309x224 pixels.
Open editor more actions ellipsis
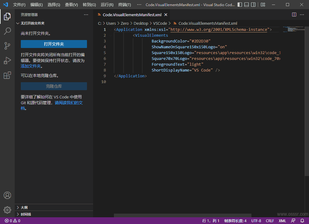click(302, 15)
